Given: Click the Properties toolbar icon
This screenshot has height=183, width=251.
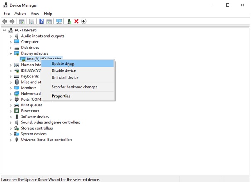Looking at the screenshot, I should point(31,22).
